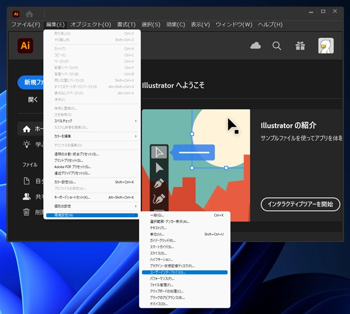Start tour via インタラクティブツアーを開始

300,204
